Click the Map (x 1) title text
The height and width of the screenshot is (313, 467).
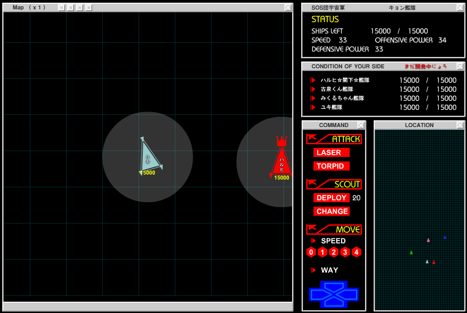tap(29, 7)
